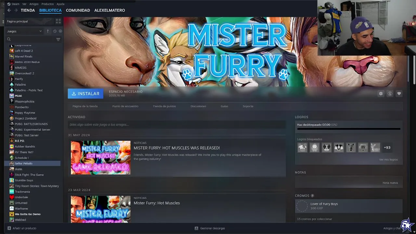The width and height of the screenshot is (416, 234).
Task: Click the Página principal button
Action: point(29,21)
